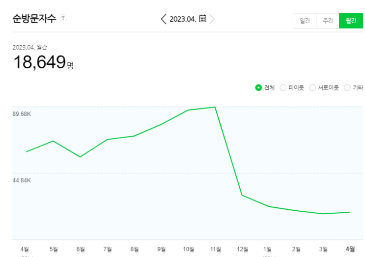Go to next month with right chevron

[212, 19]
